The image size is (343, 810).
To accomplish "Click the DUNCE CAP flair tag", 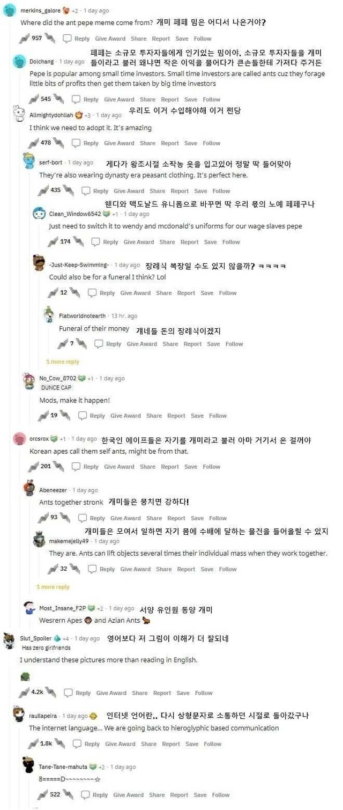I will point(56,387).
